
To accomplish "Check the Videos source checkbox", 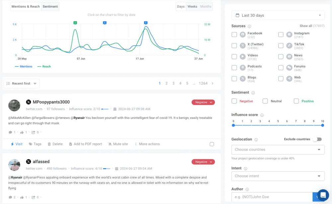I will 234,57.
